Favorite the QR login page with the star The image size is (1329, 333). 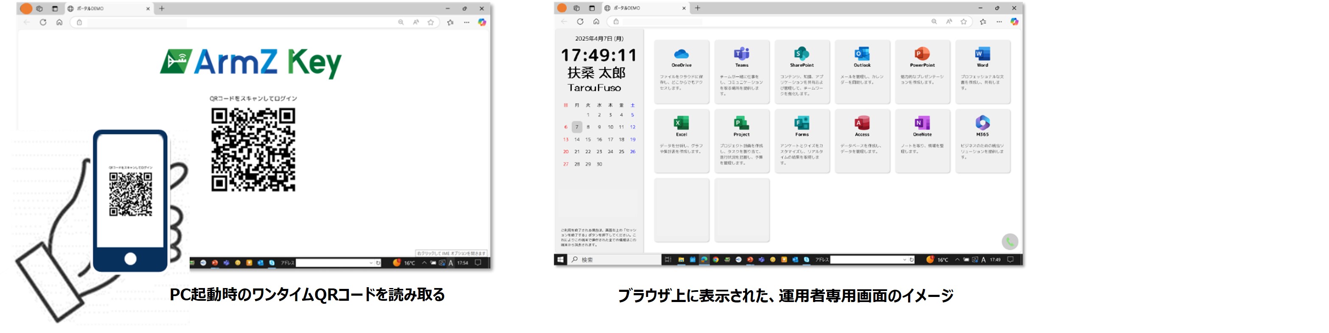tap(431, 22)
